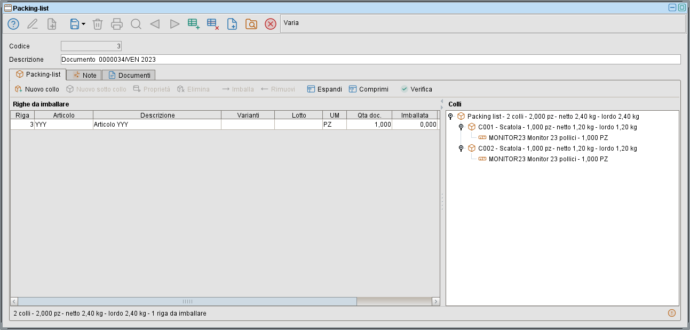
Task: Click the orange folder search icon
Action: (251, 24)
